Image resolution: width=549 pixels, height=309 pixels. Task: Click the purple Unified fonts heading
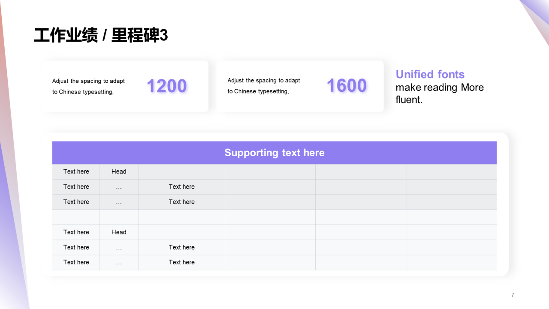[x=430, y=74]
